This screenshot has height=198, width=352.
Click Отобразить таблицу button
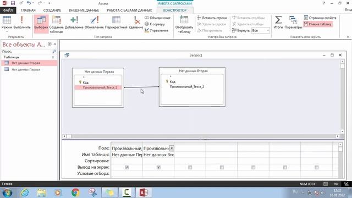[x=184, y=25]
